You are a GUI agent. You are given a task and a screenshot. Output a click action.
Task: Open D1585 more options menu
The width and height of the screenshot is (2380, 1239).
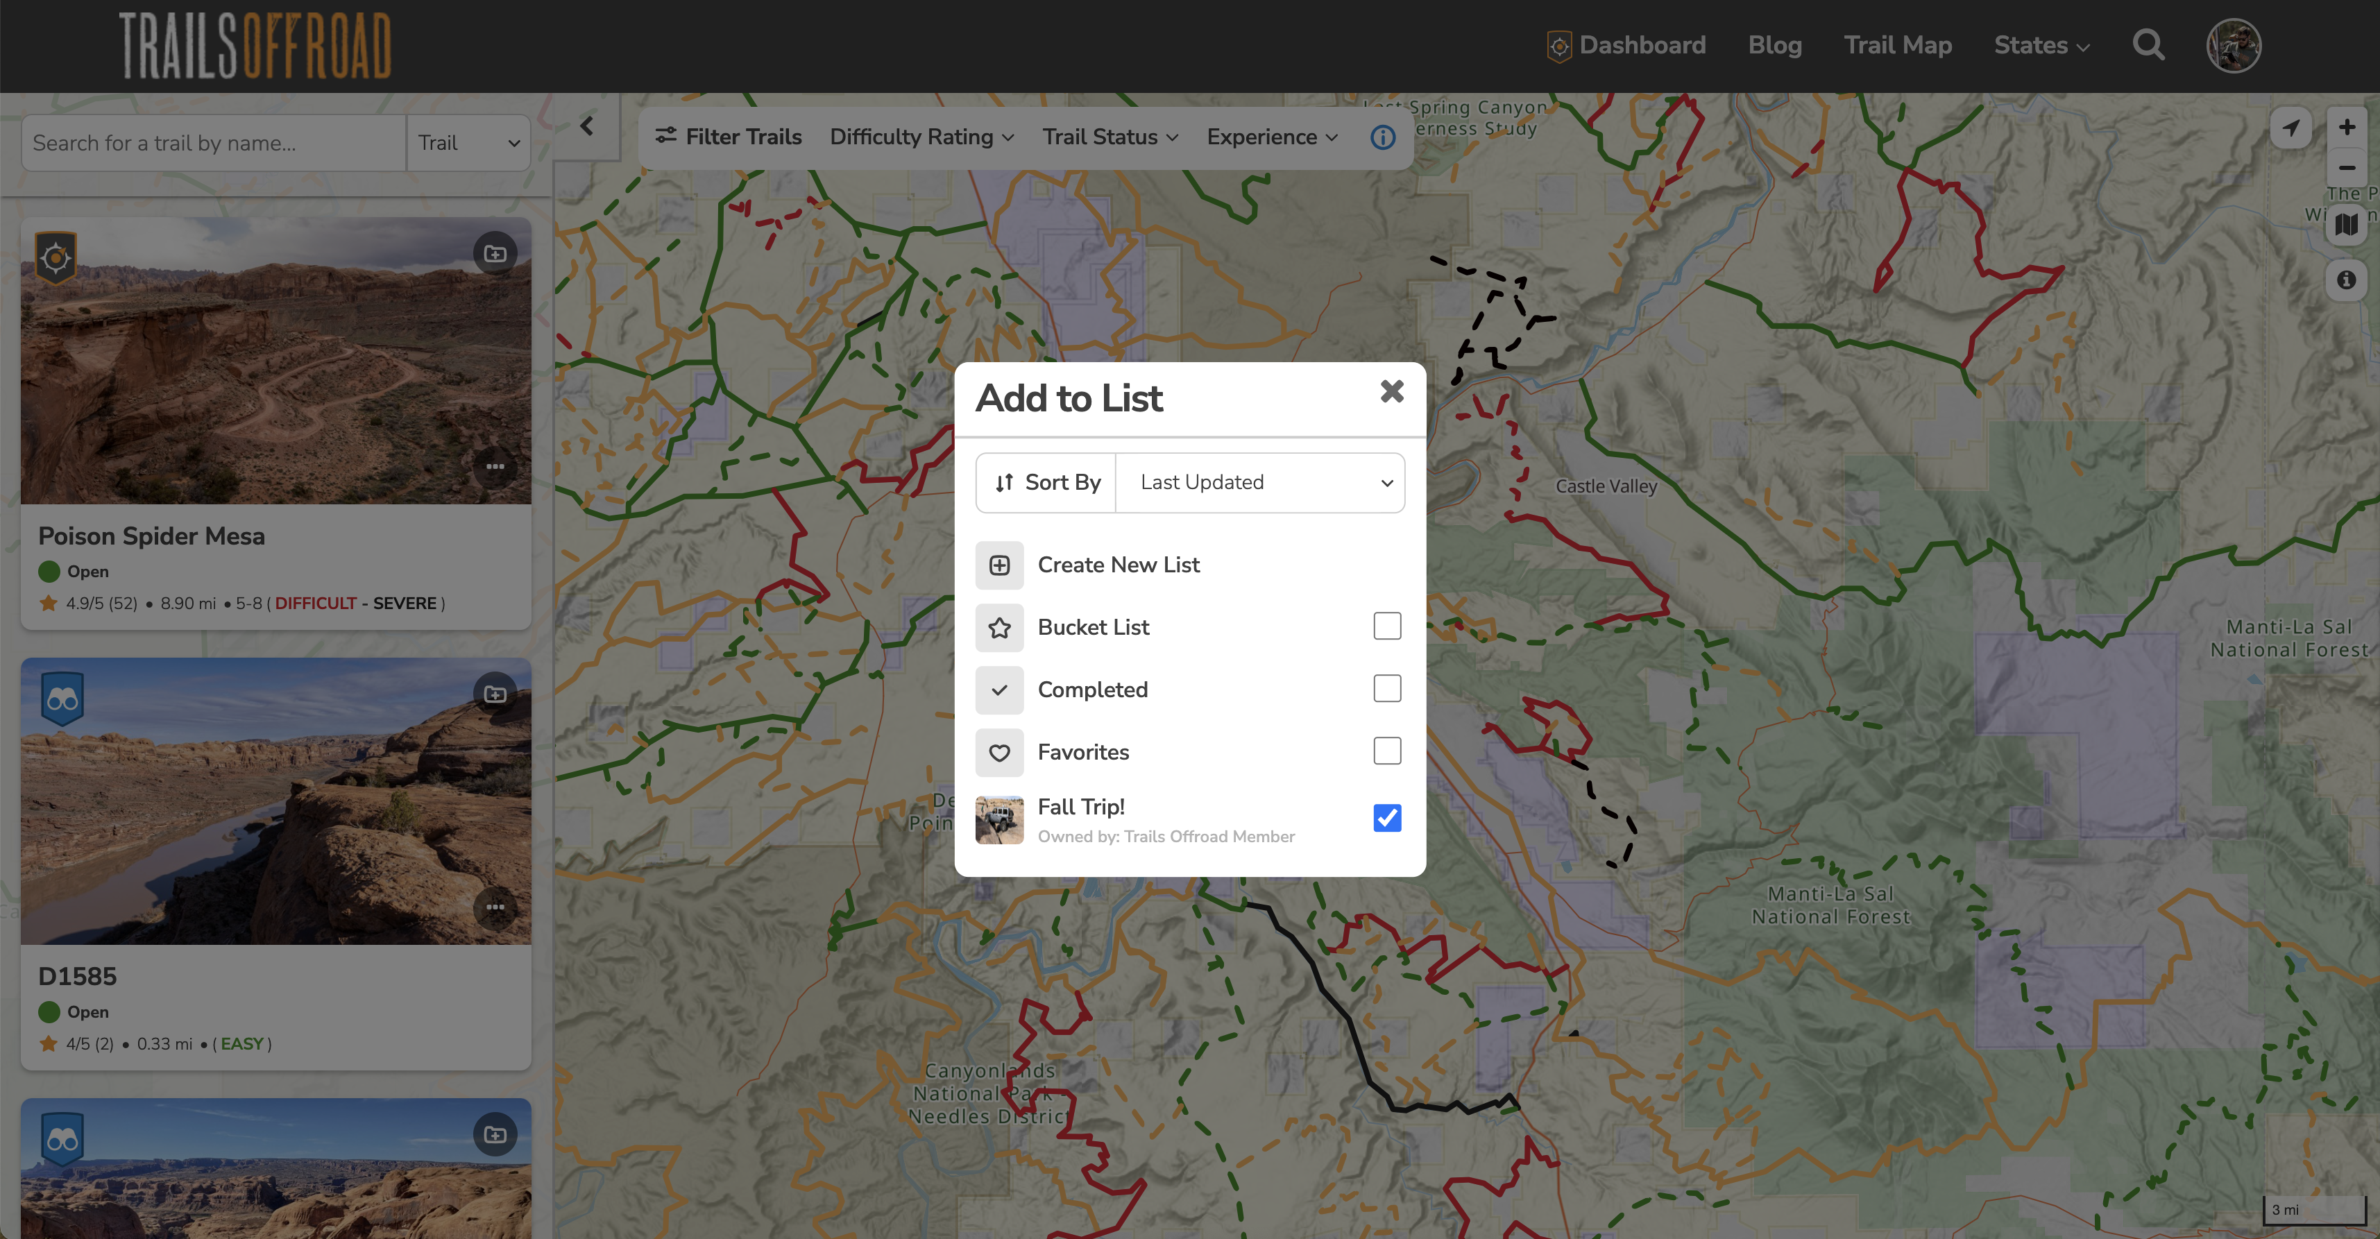pos(495,907)
